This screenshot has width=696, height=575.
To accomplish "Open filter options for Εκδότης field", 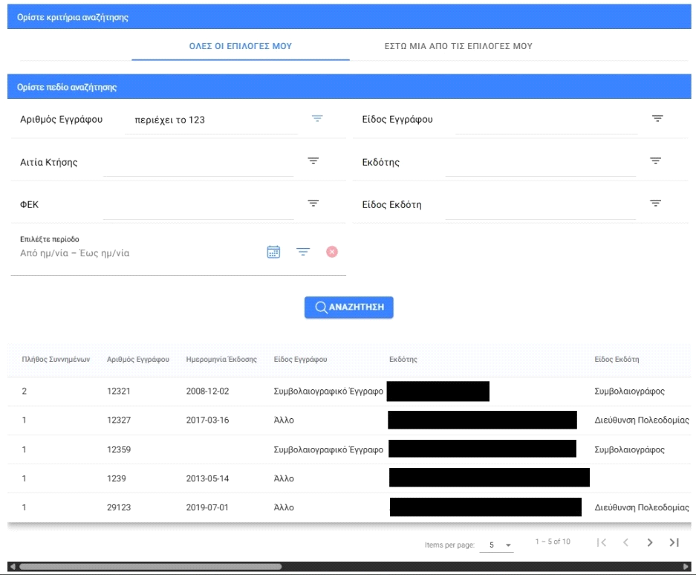I will coord(655,161).
